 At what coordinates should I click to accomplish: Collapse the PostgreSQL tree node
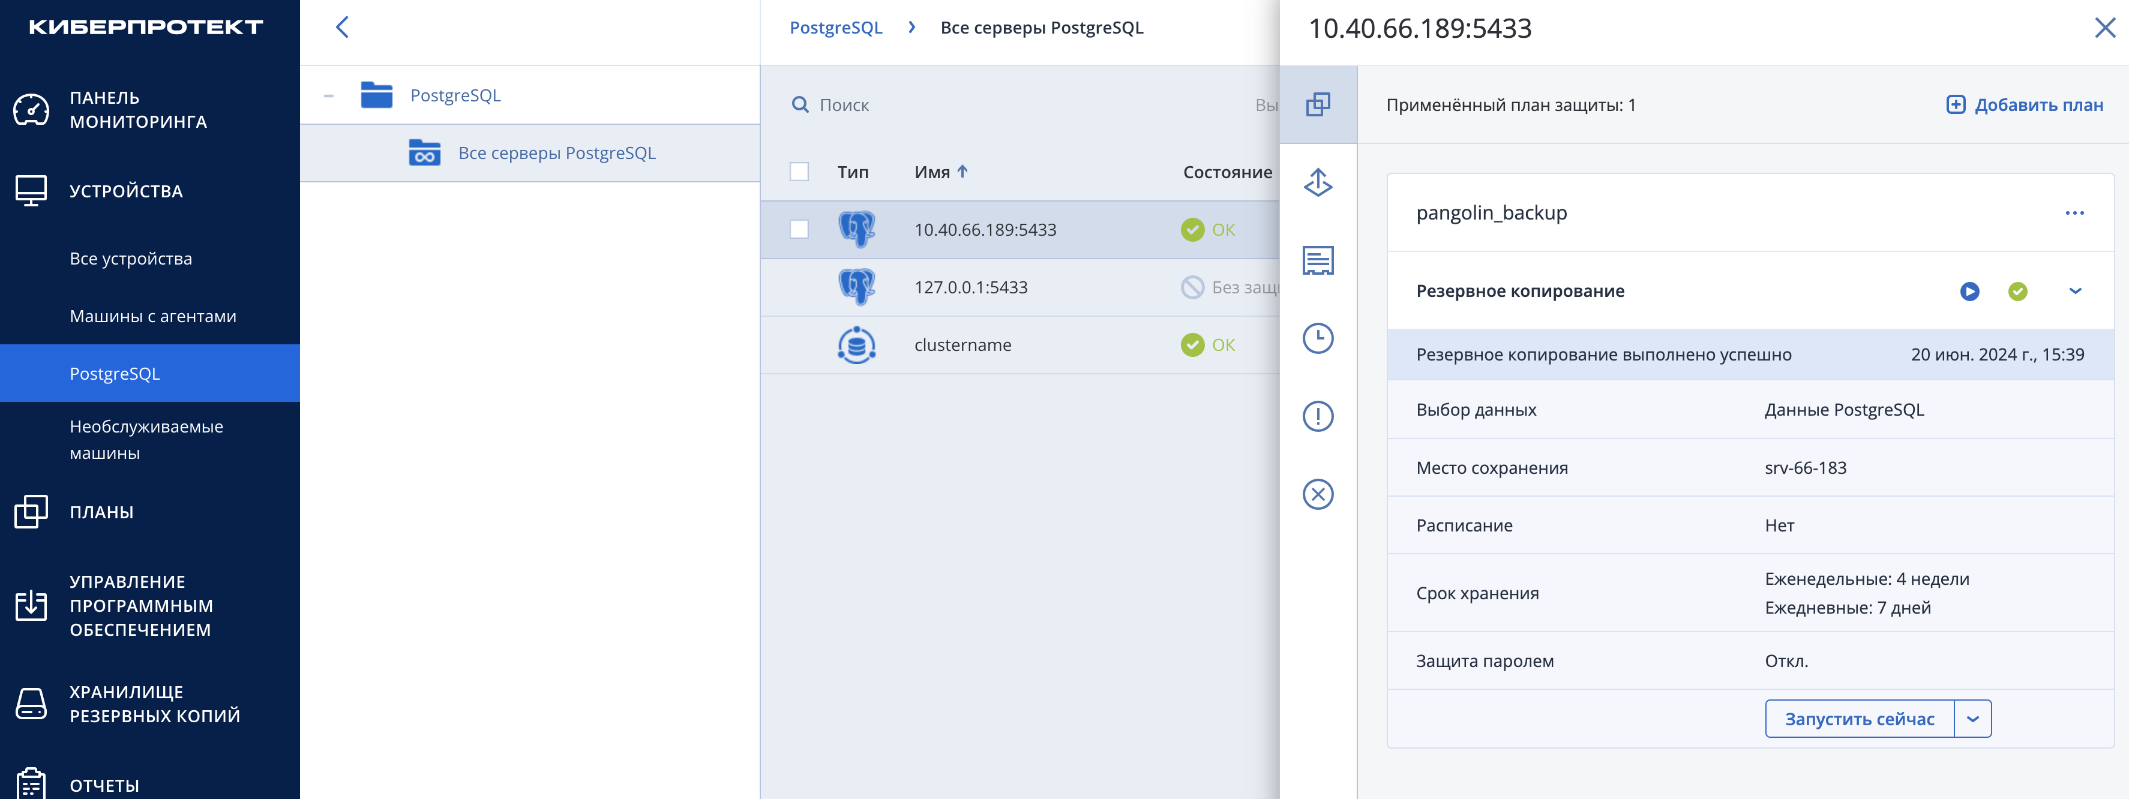(x=329, y=96)
